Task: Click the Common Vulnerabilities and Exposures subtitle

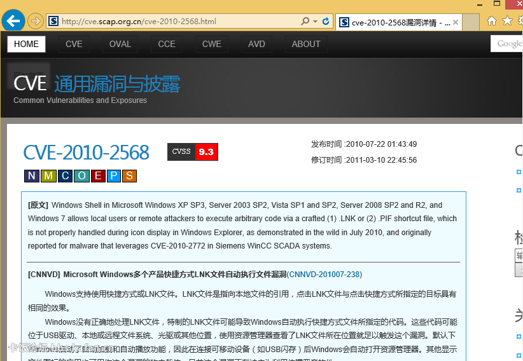Action: (x=80, y=100)
